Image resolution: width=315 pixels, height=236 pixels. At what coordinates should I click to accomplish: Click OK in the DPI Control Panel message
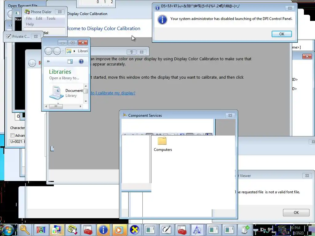click(x=282, y=34)
